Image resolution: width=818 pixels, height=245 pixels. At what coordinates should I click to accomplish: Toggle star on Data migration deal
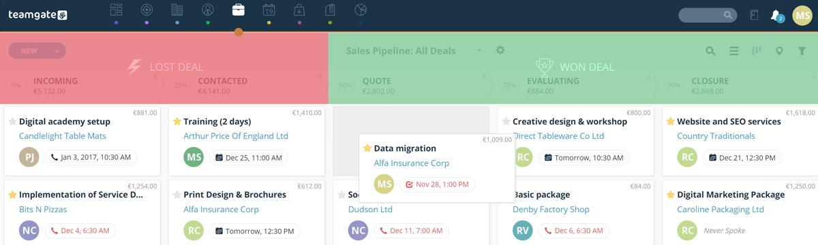[367, 148]
